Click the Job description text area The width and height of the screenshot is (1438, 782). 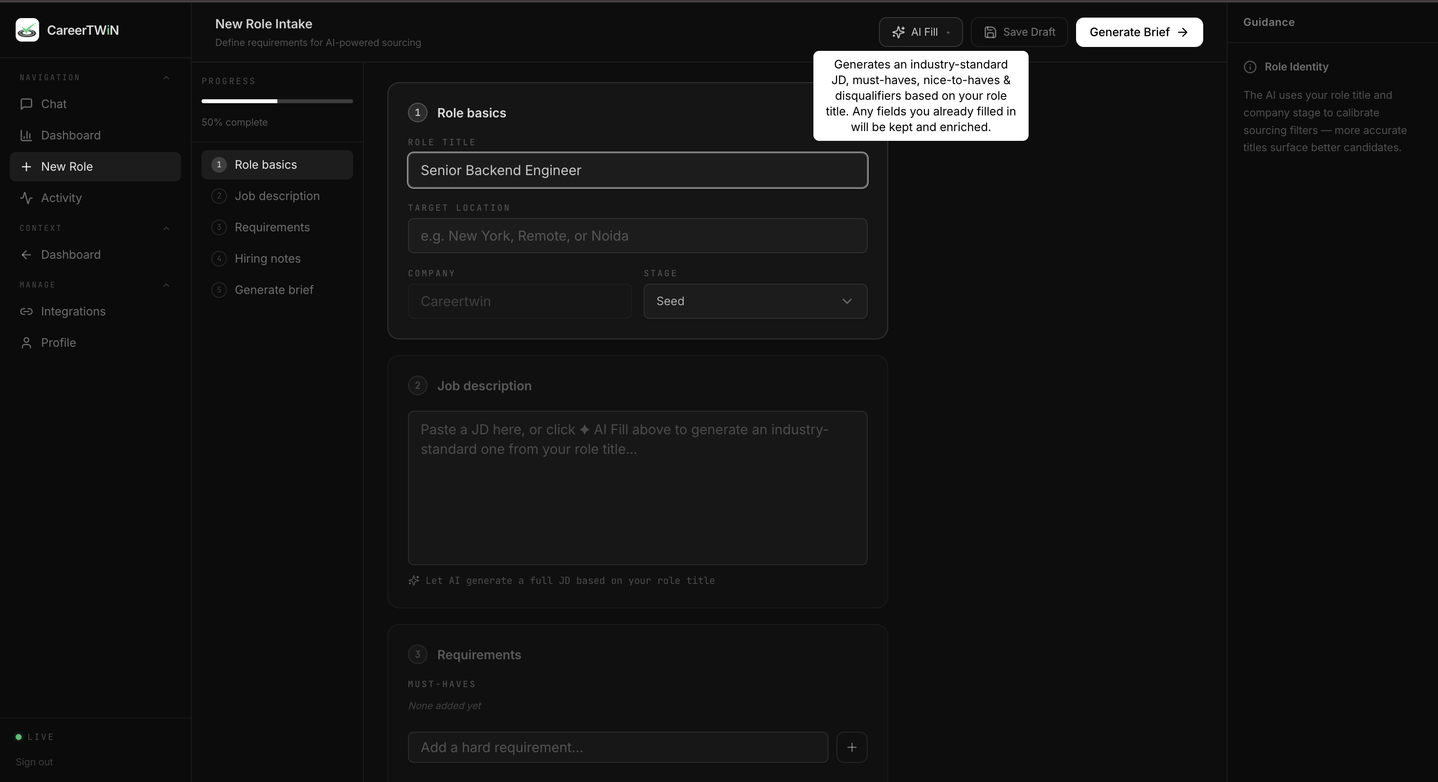(637, 489)
